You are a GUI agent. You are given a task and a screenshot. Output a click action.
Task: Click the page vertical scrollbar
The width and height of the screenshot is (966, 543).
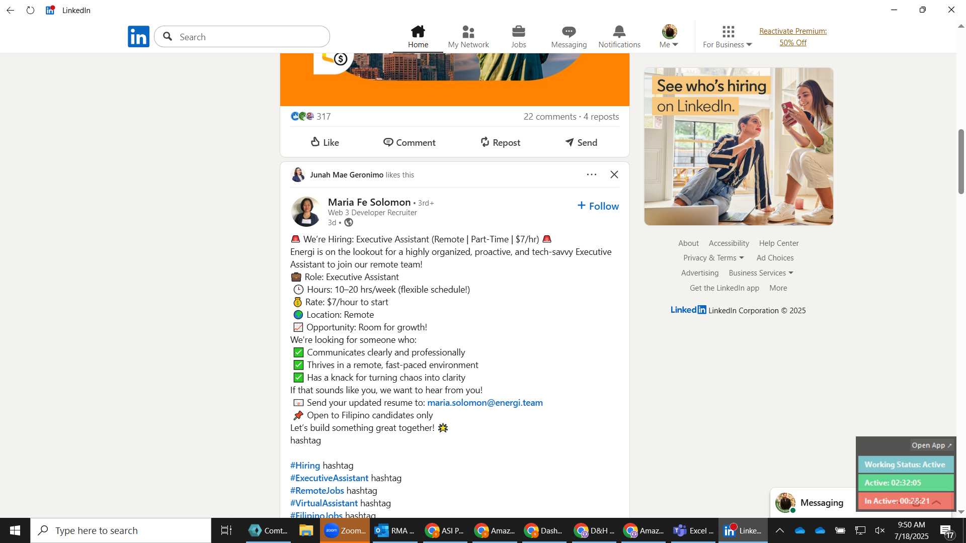pos(961,161)
